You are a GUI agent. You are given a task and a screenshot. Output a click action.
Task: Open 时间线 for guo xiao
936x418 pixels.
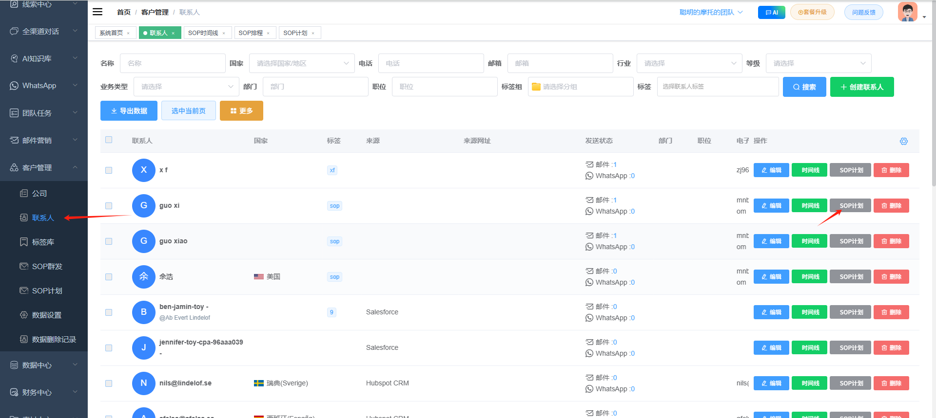coord(809,241)
